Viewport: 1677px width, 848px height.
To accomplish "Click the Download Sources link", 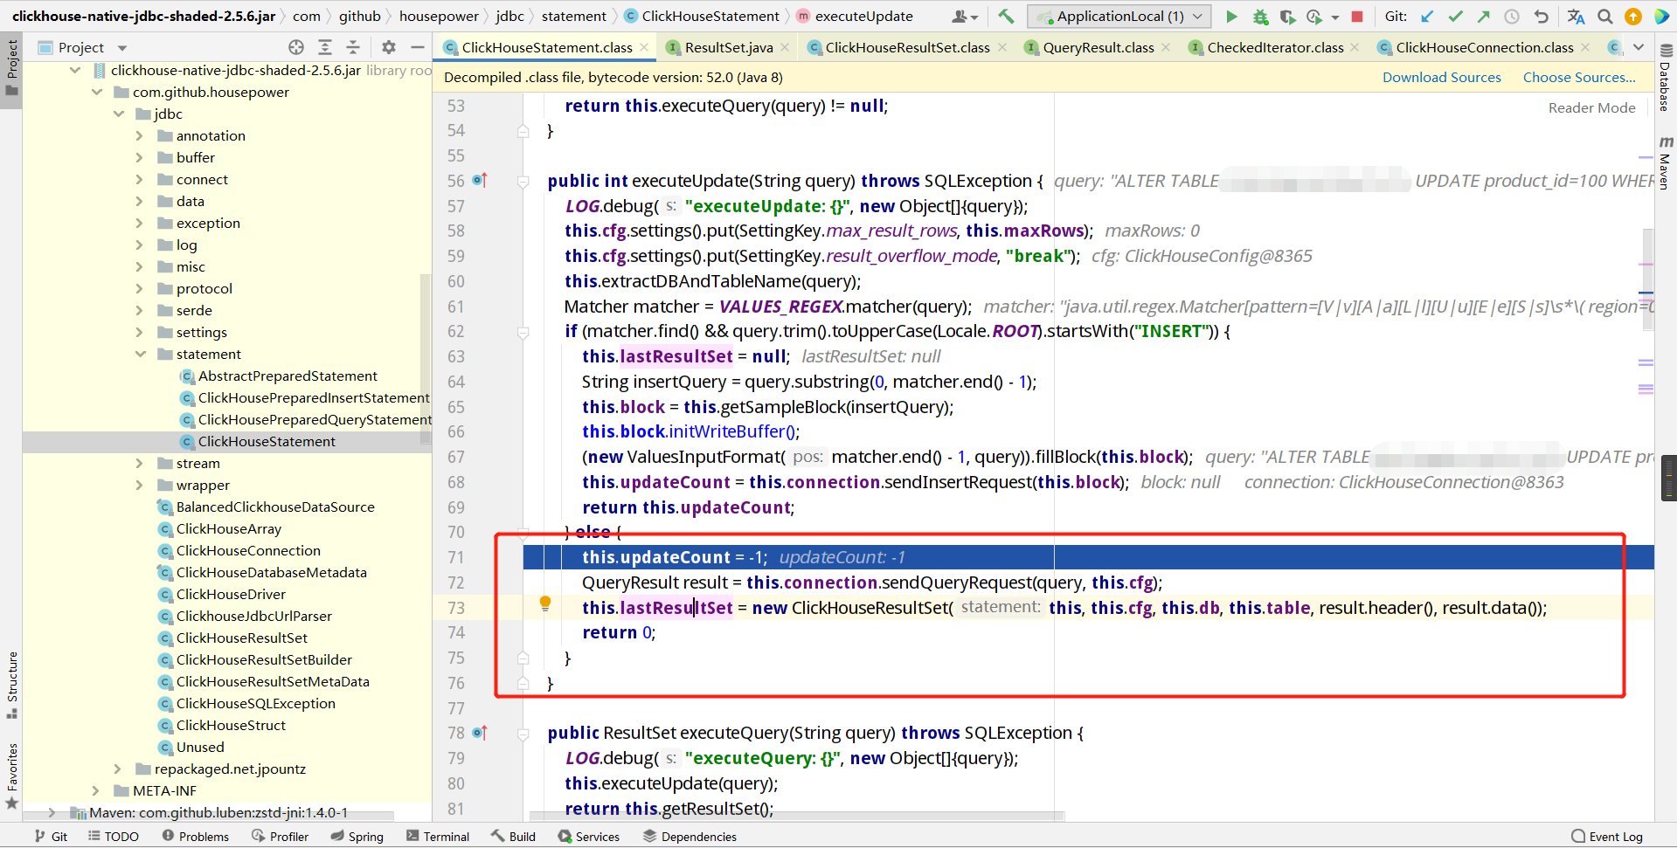I will click(x=1441, y=77).
